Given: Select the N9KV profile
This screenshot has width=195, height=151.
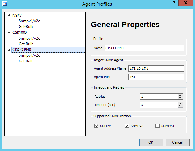Looking at the screenshot, I should pos(17,15).
